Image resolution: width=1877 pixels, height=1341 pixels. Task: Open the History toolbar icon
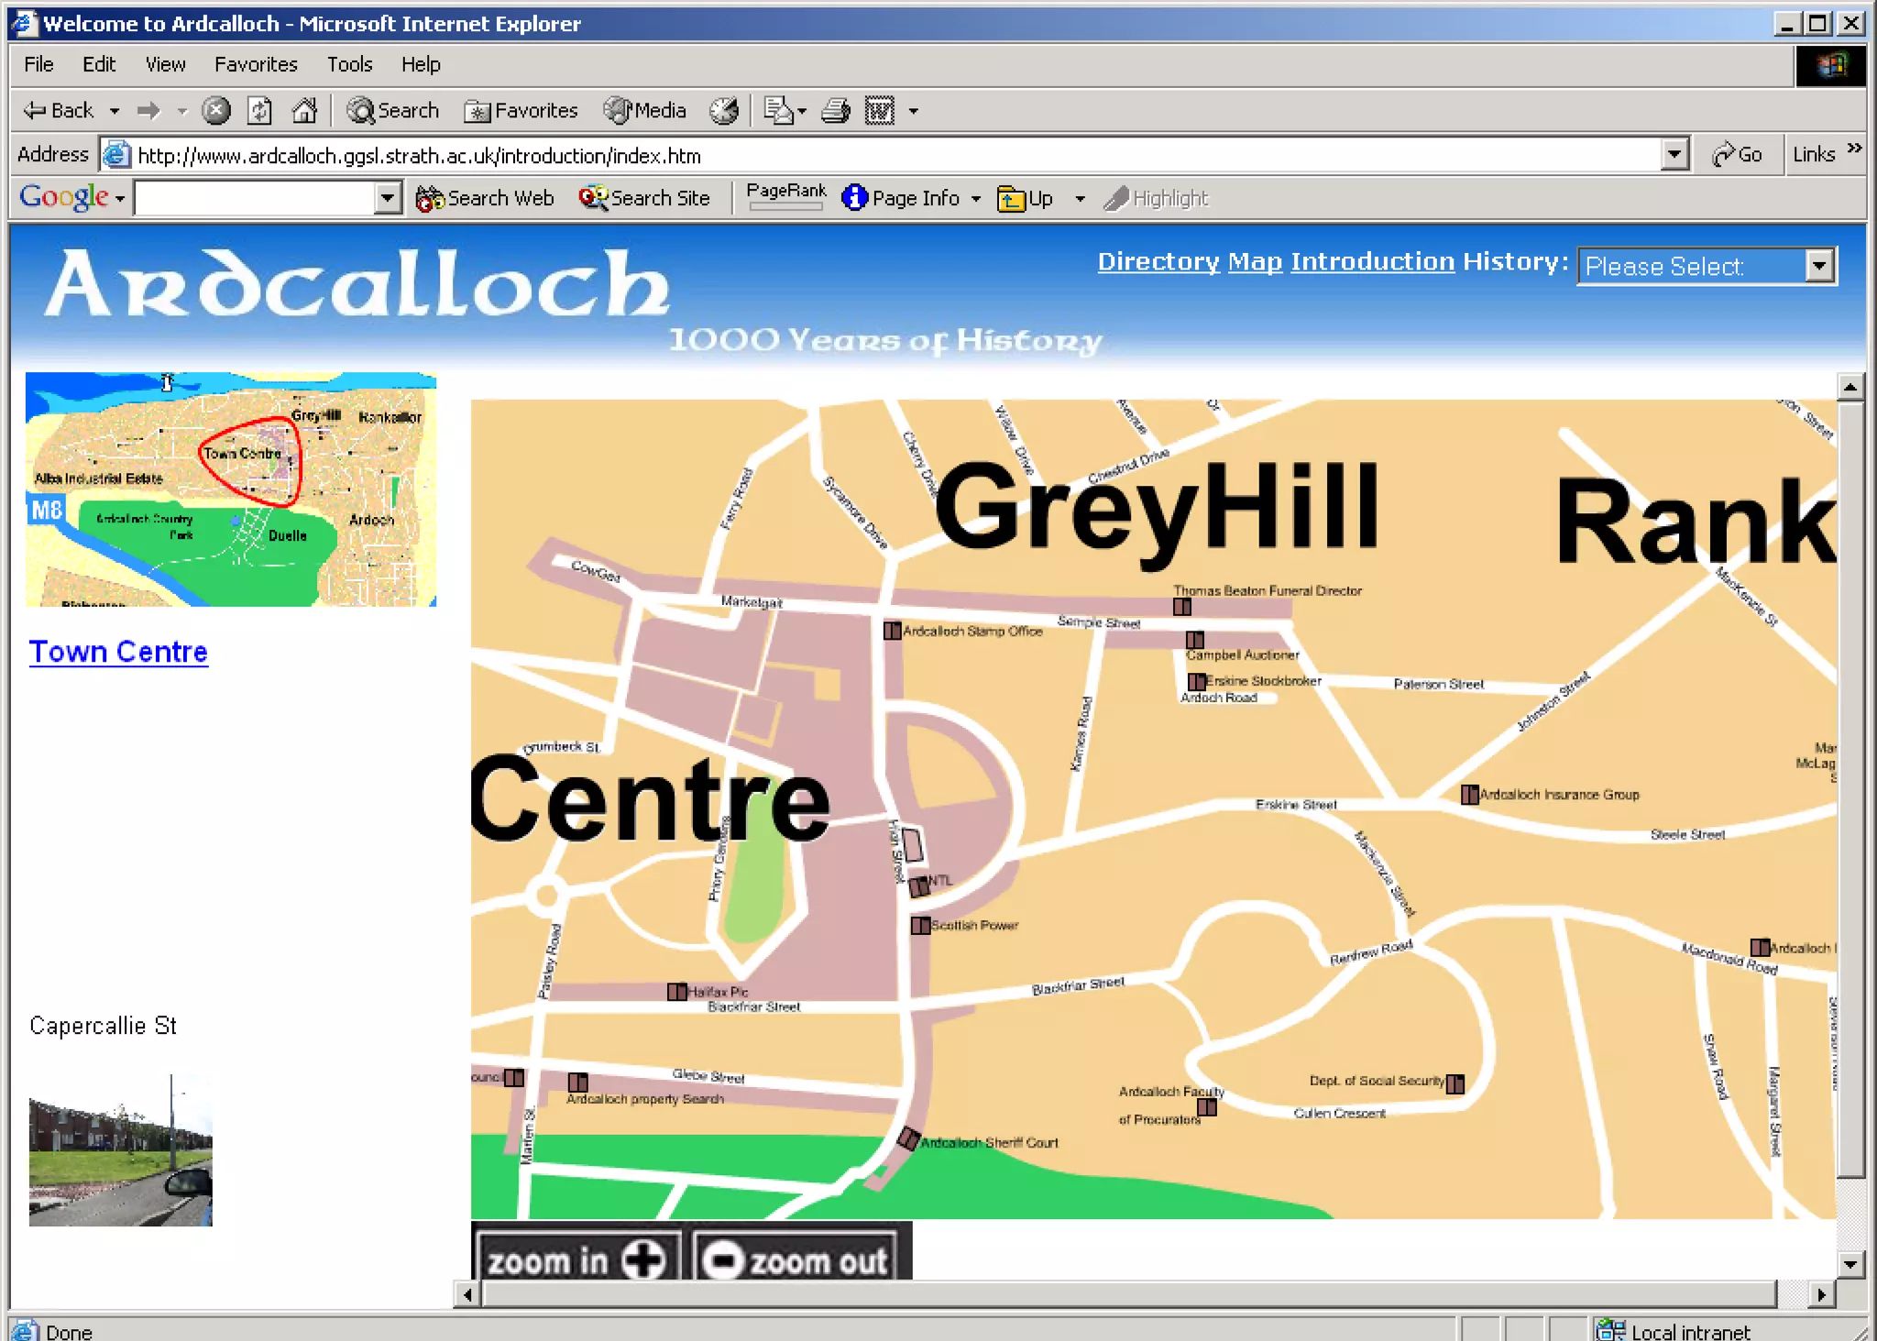pos(724,111)
